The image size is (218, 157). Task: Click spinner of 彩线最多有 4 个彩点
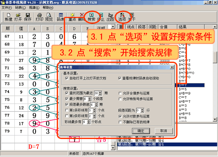tap(88, 122)
